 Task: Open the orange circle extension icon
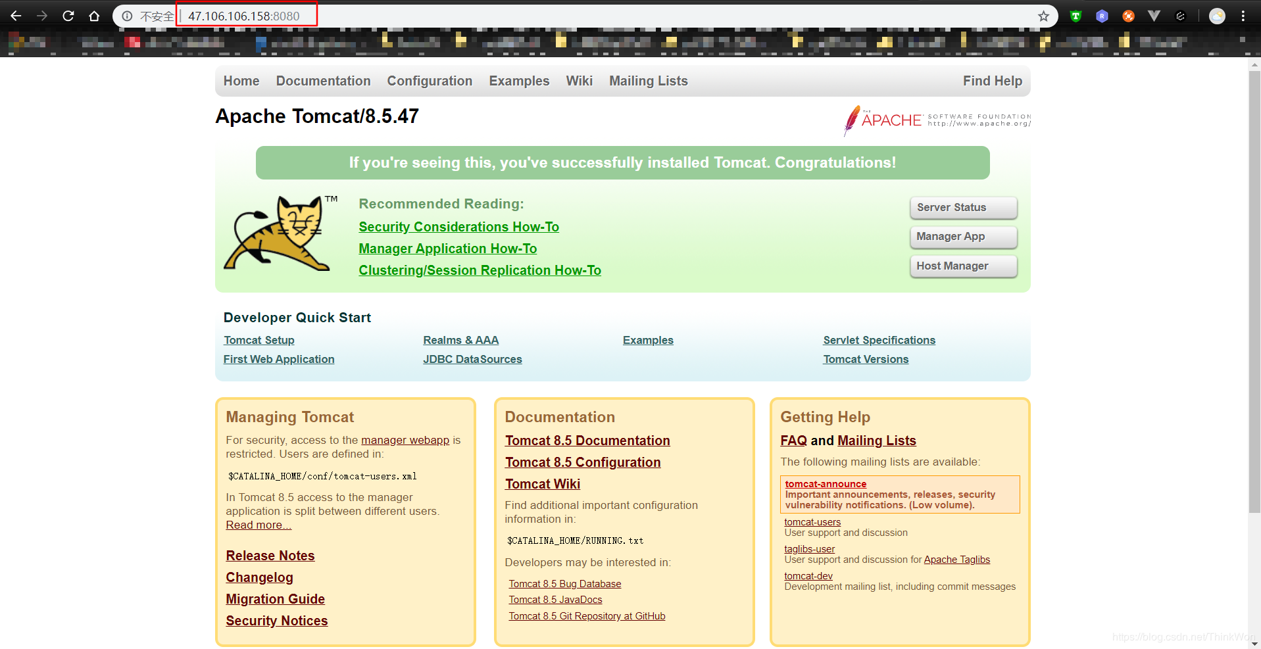click(1128, 16)
